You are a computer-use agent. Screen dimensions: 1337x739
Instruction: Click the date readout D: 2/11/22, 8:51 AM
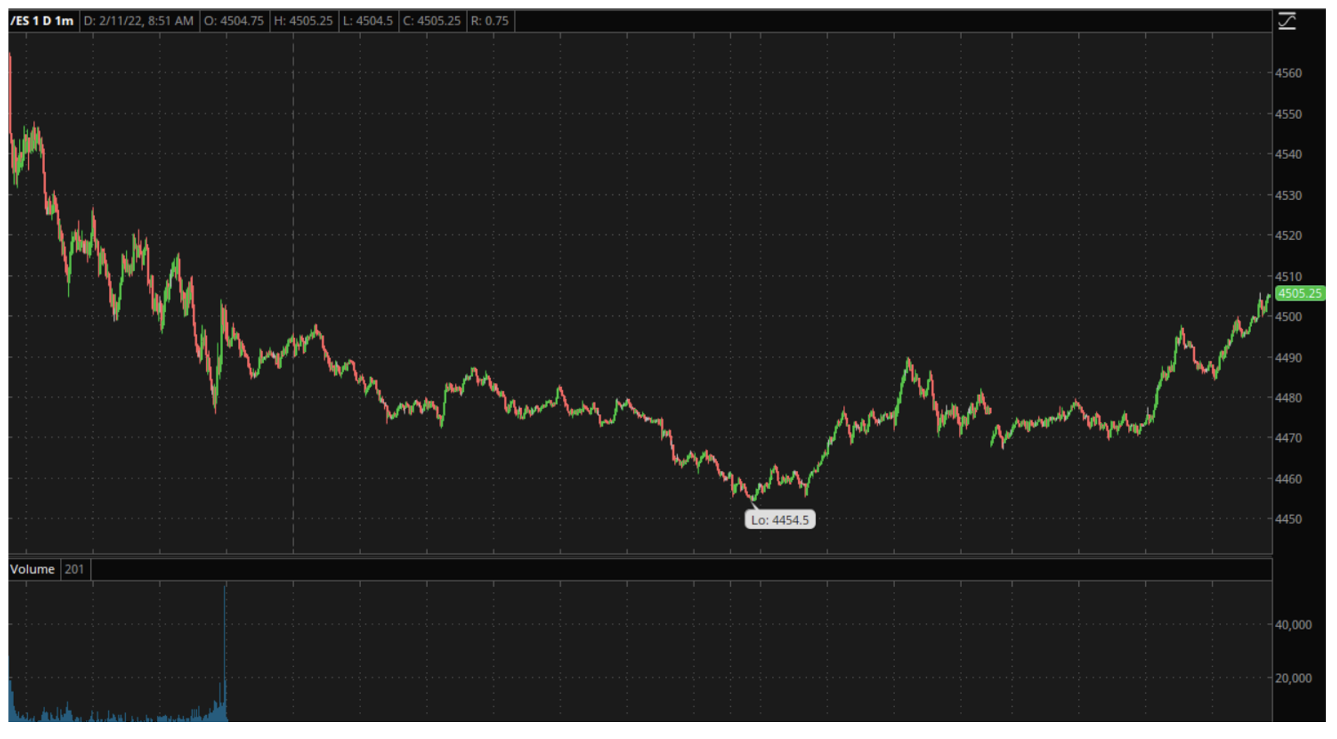pyautogui.click(x=139, y=21)
